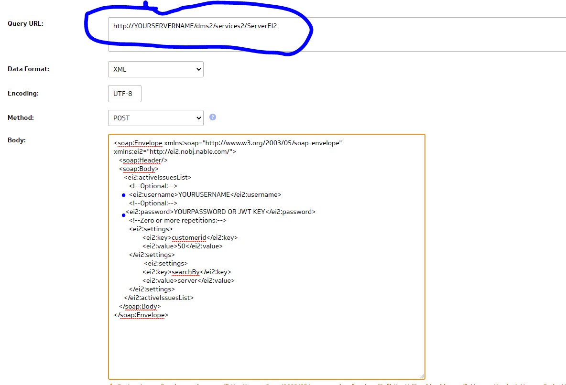The image size is (566, 385).
Task: Open the Method dropdown showing POST
Action: pos(155,118)
